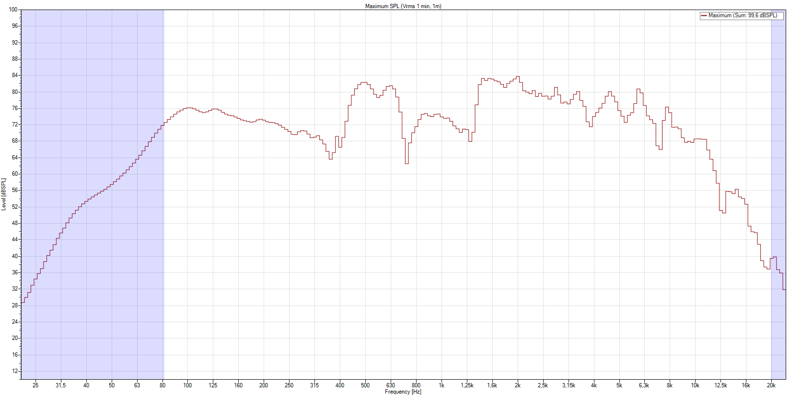Image resolution: width=790 pixels, height=395 pixels.
Task: Click the Level [dBSPL] axis label
Action: pos(4,194)
